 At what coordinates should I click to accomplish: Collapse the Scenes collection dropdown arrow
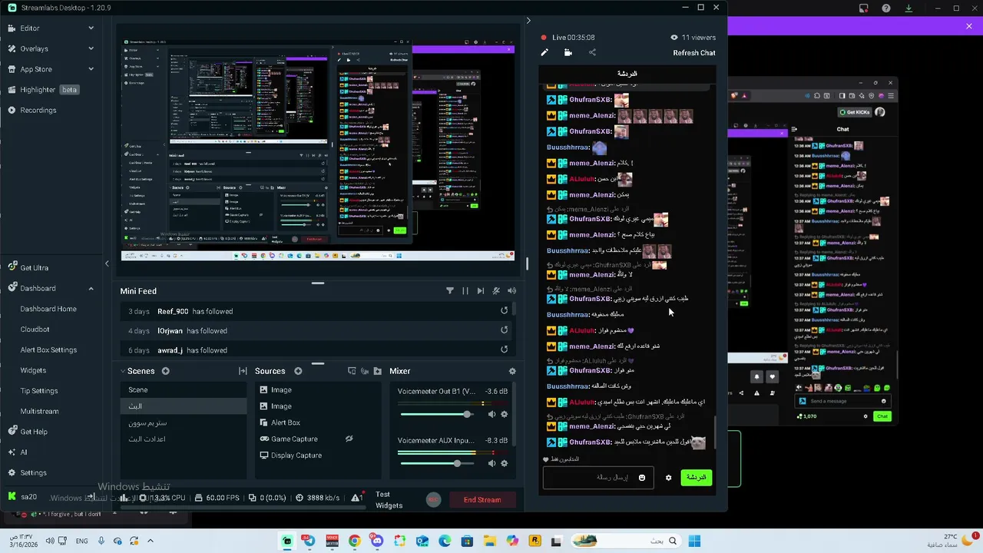coord(123,371)
